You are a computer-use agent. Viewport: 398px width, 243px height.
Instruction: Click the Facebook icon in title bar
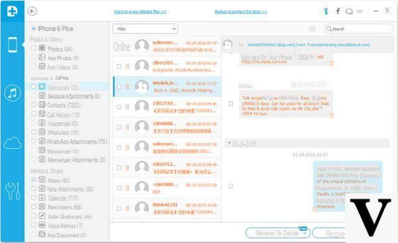(x=338, y=11)
